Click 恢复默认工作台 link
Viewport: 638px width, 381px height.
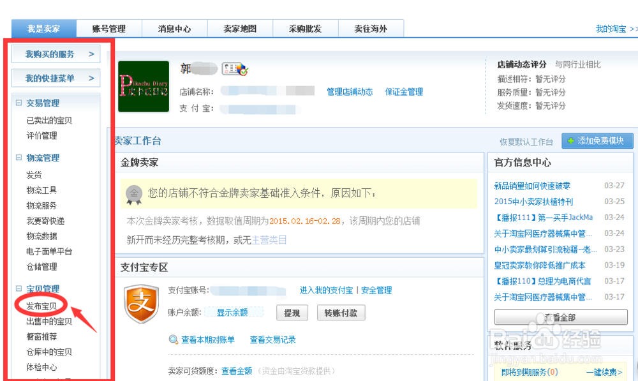pos(526,142)
